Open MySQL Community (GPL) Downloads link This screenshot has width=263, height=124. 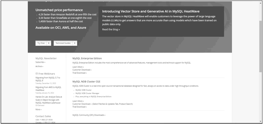coord(89,115)
